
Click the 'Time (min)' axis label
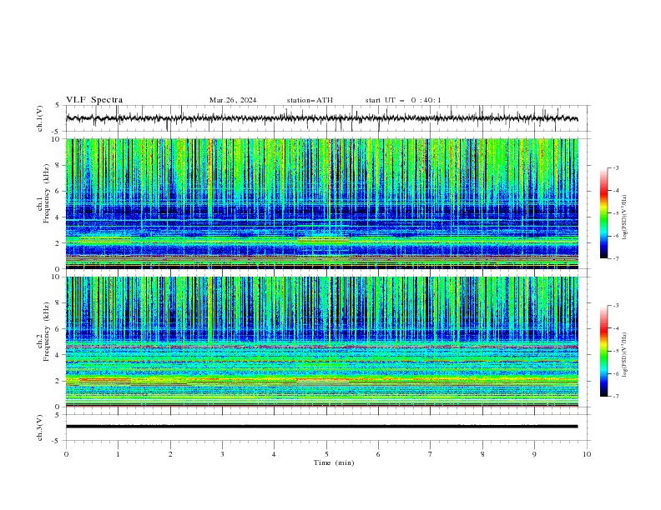(334, 462)
